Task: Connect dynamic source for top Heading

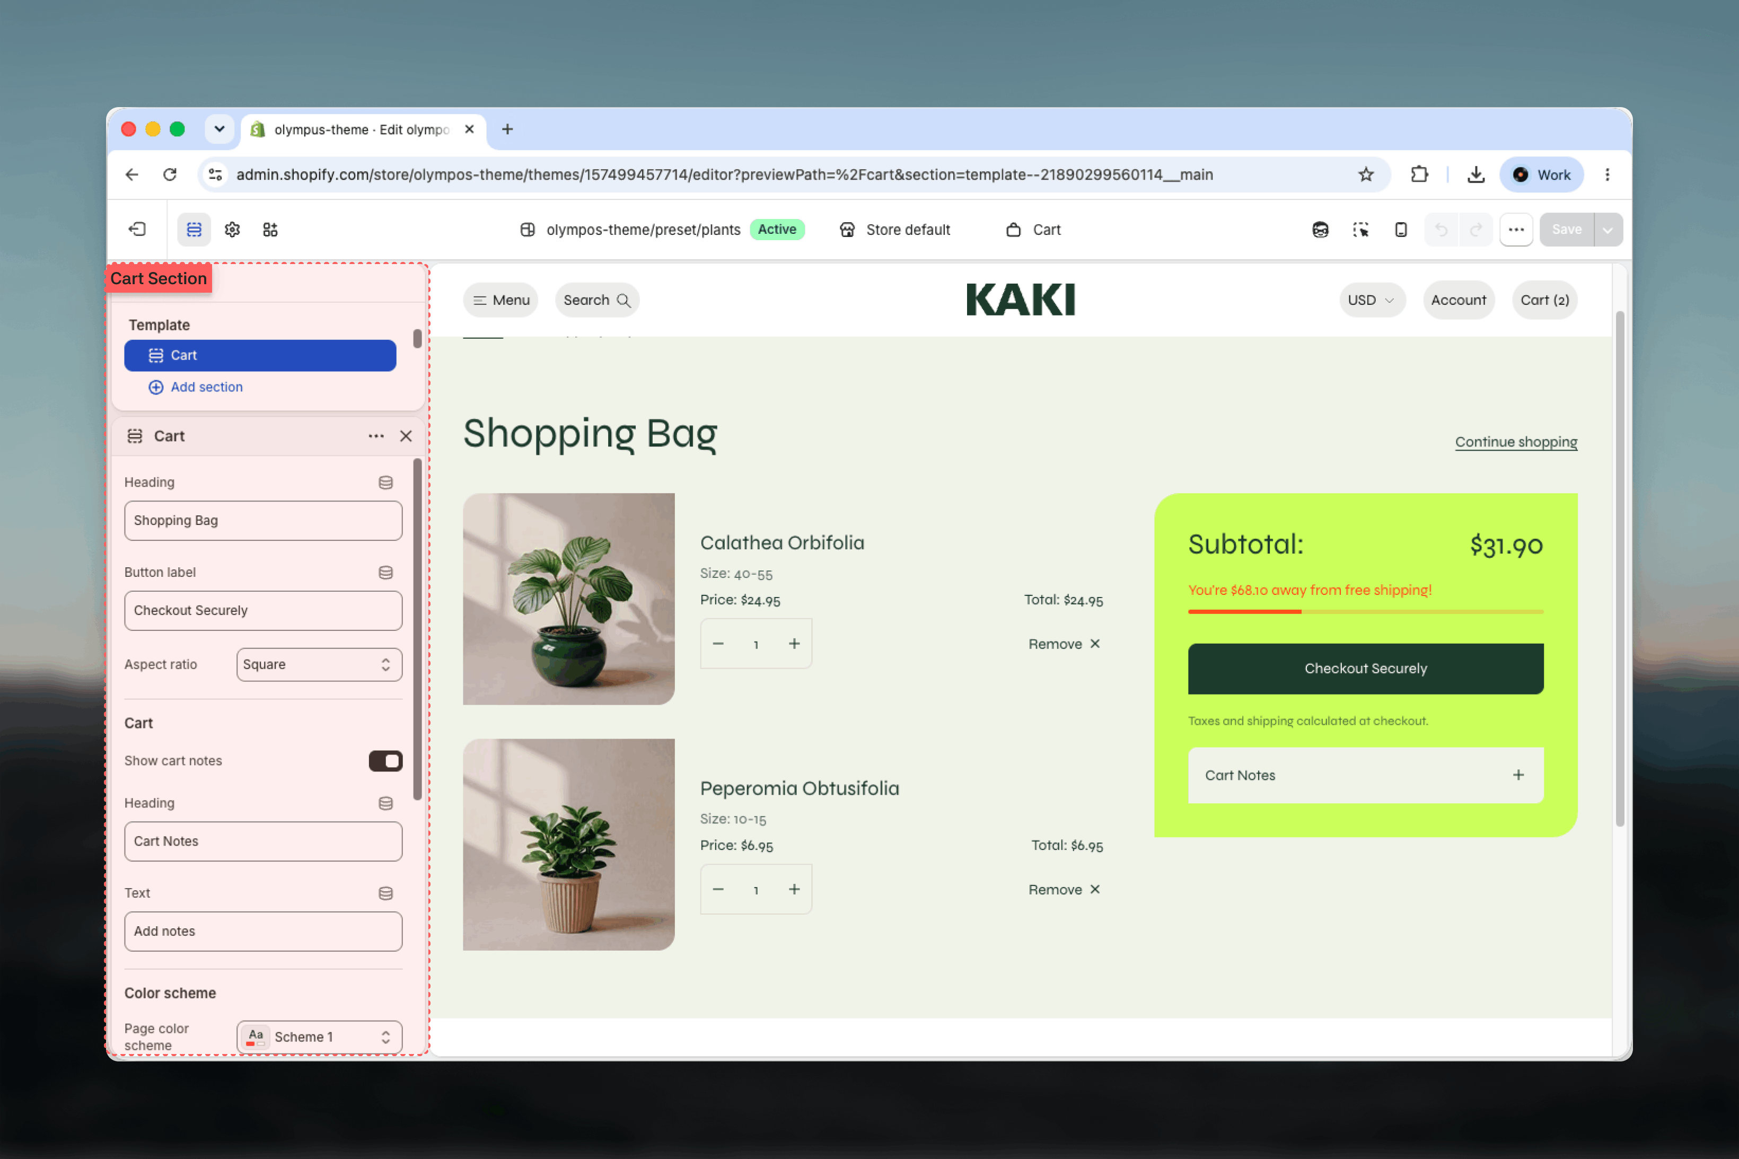Action: tap(385, 482)
